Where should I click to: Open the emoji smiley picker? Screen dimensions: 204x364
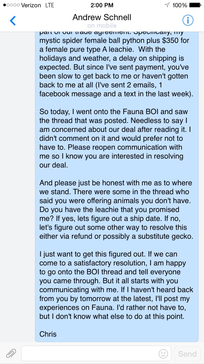point(163,354)
